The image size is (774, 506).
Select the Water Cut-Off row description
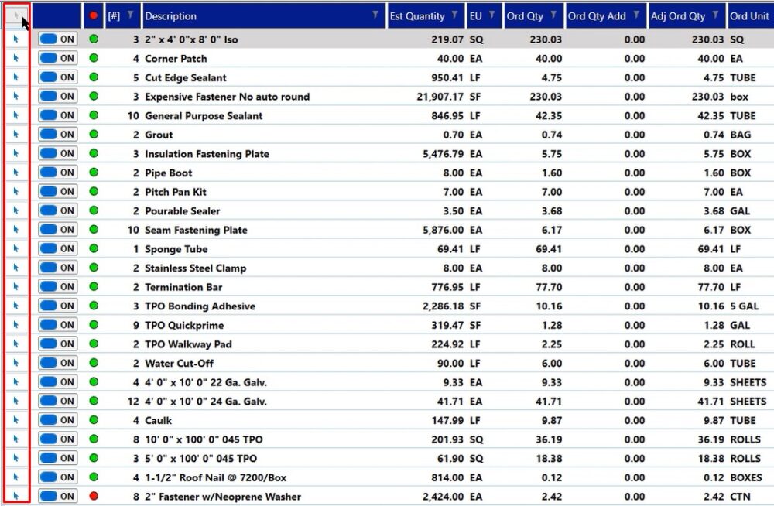click(x=179, y=364)
